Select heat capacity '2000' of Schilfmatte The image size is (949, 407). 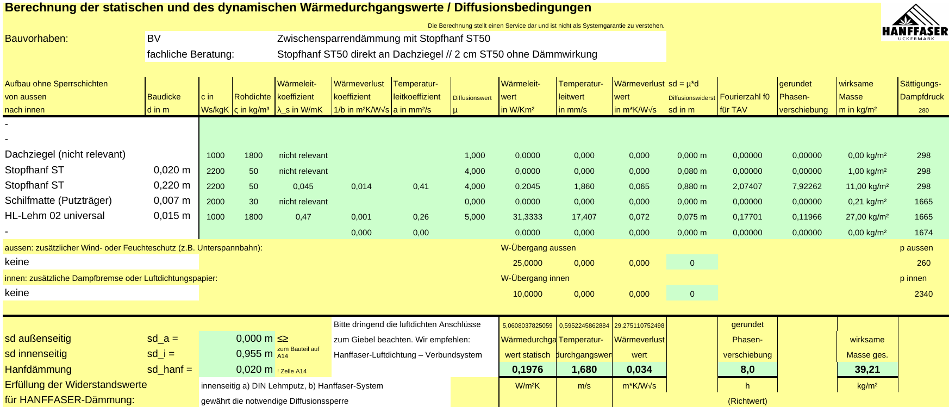tap(215, 202)
